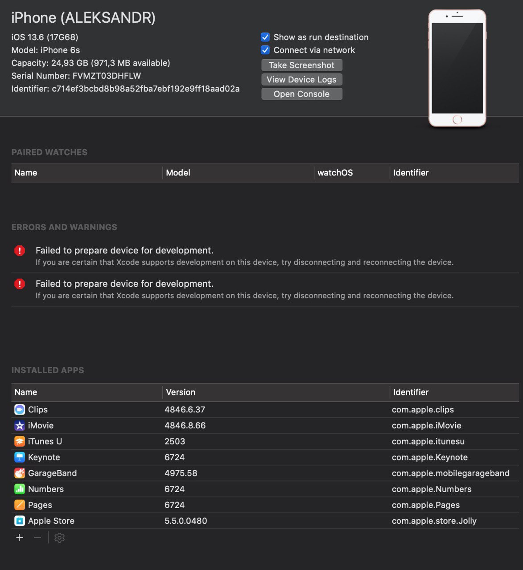This screenshot has height=570, width=523.
Task: Click com.apple.Keynote identifier
Action: [x=430, y=457]
